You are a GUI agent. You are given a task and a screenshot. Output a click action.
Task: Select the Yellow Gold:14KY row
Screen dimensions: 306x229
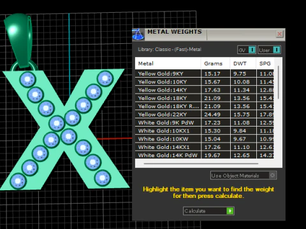coord(205,90)
